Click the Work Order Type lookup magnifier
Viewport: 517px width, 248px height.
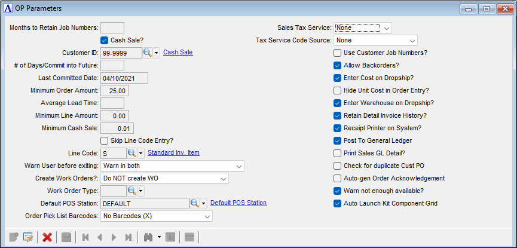(131, 191)
